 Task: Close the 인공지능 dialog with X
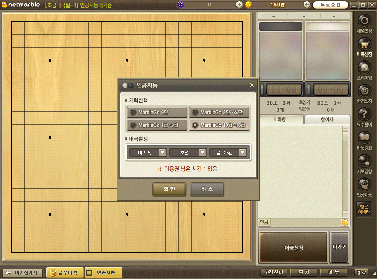(x=252, y=85)
